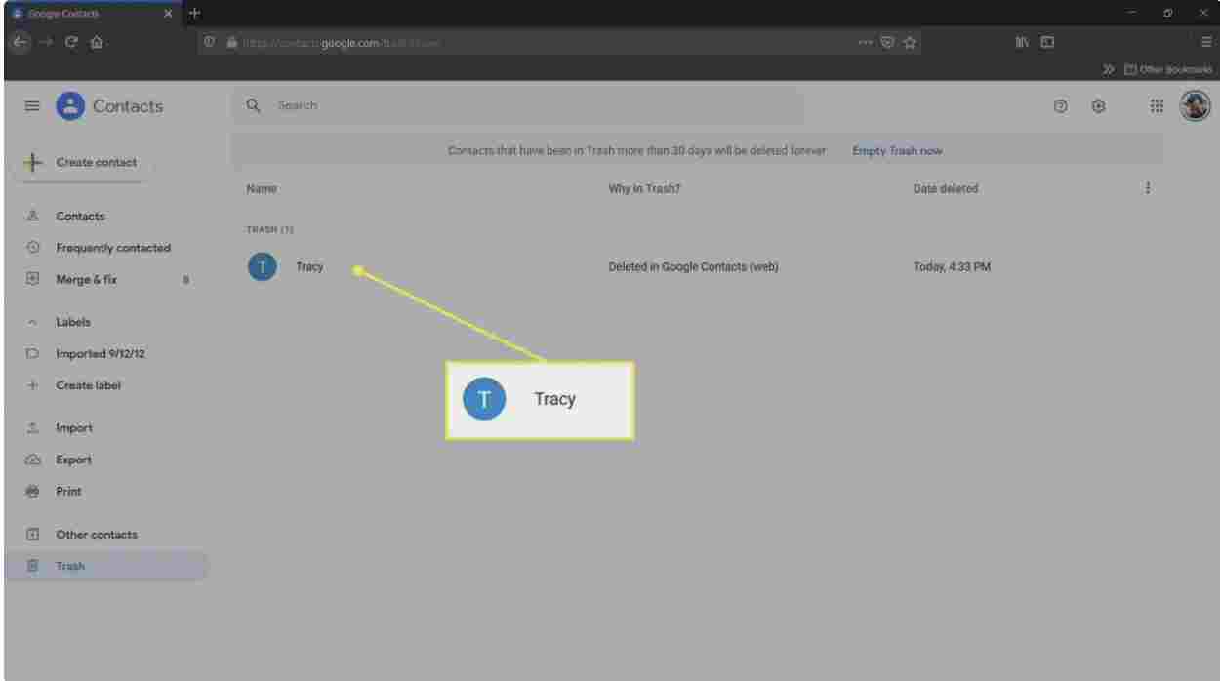Open the Firefox hamburger menu

tap(1207, 42)
